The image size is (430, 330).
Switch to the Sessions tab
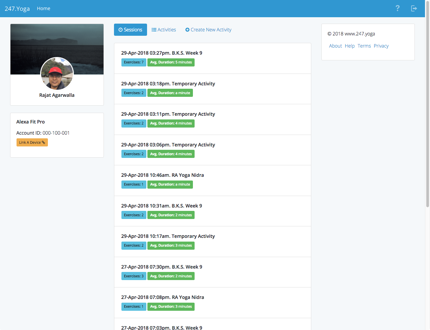(x=131, y=30)
